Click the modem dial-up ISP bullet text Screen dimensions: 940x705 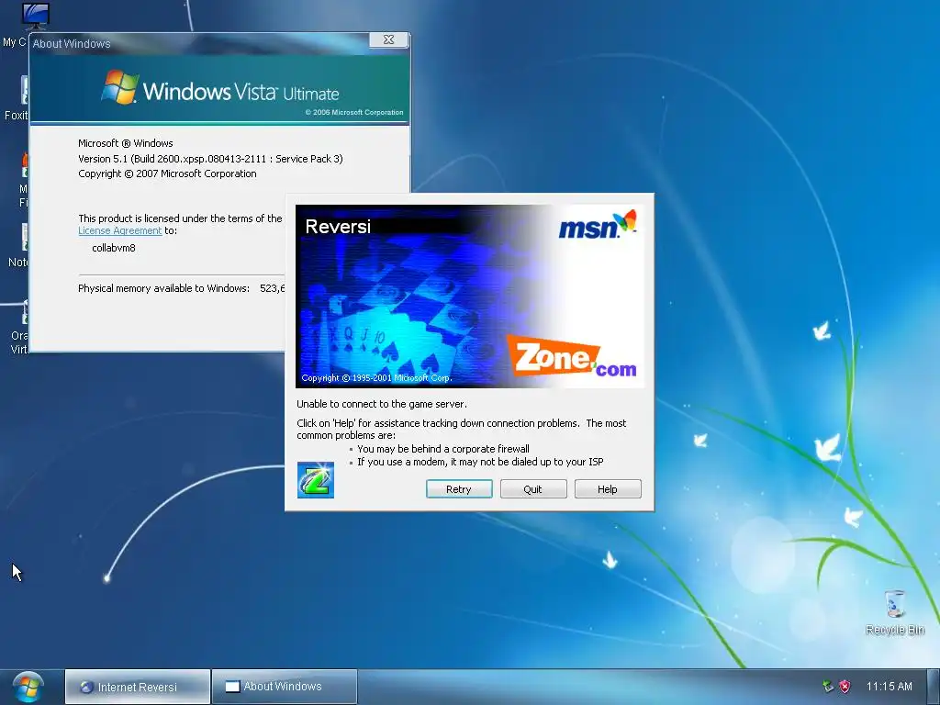tap(480, 463)
